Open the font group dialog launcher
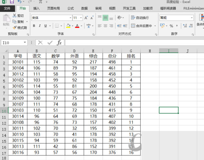This screenshot has width=204, height=160. tap(93, 34)
